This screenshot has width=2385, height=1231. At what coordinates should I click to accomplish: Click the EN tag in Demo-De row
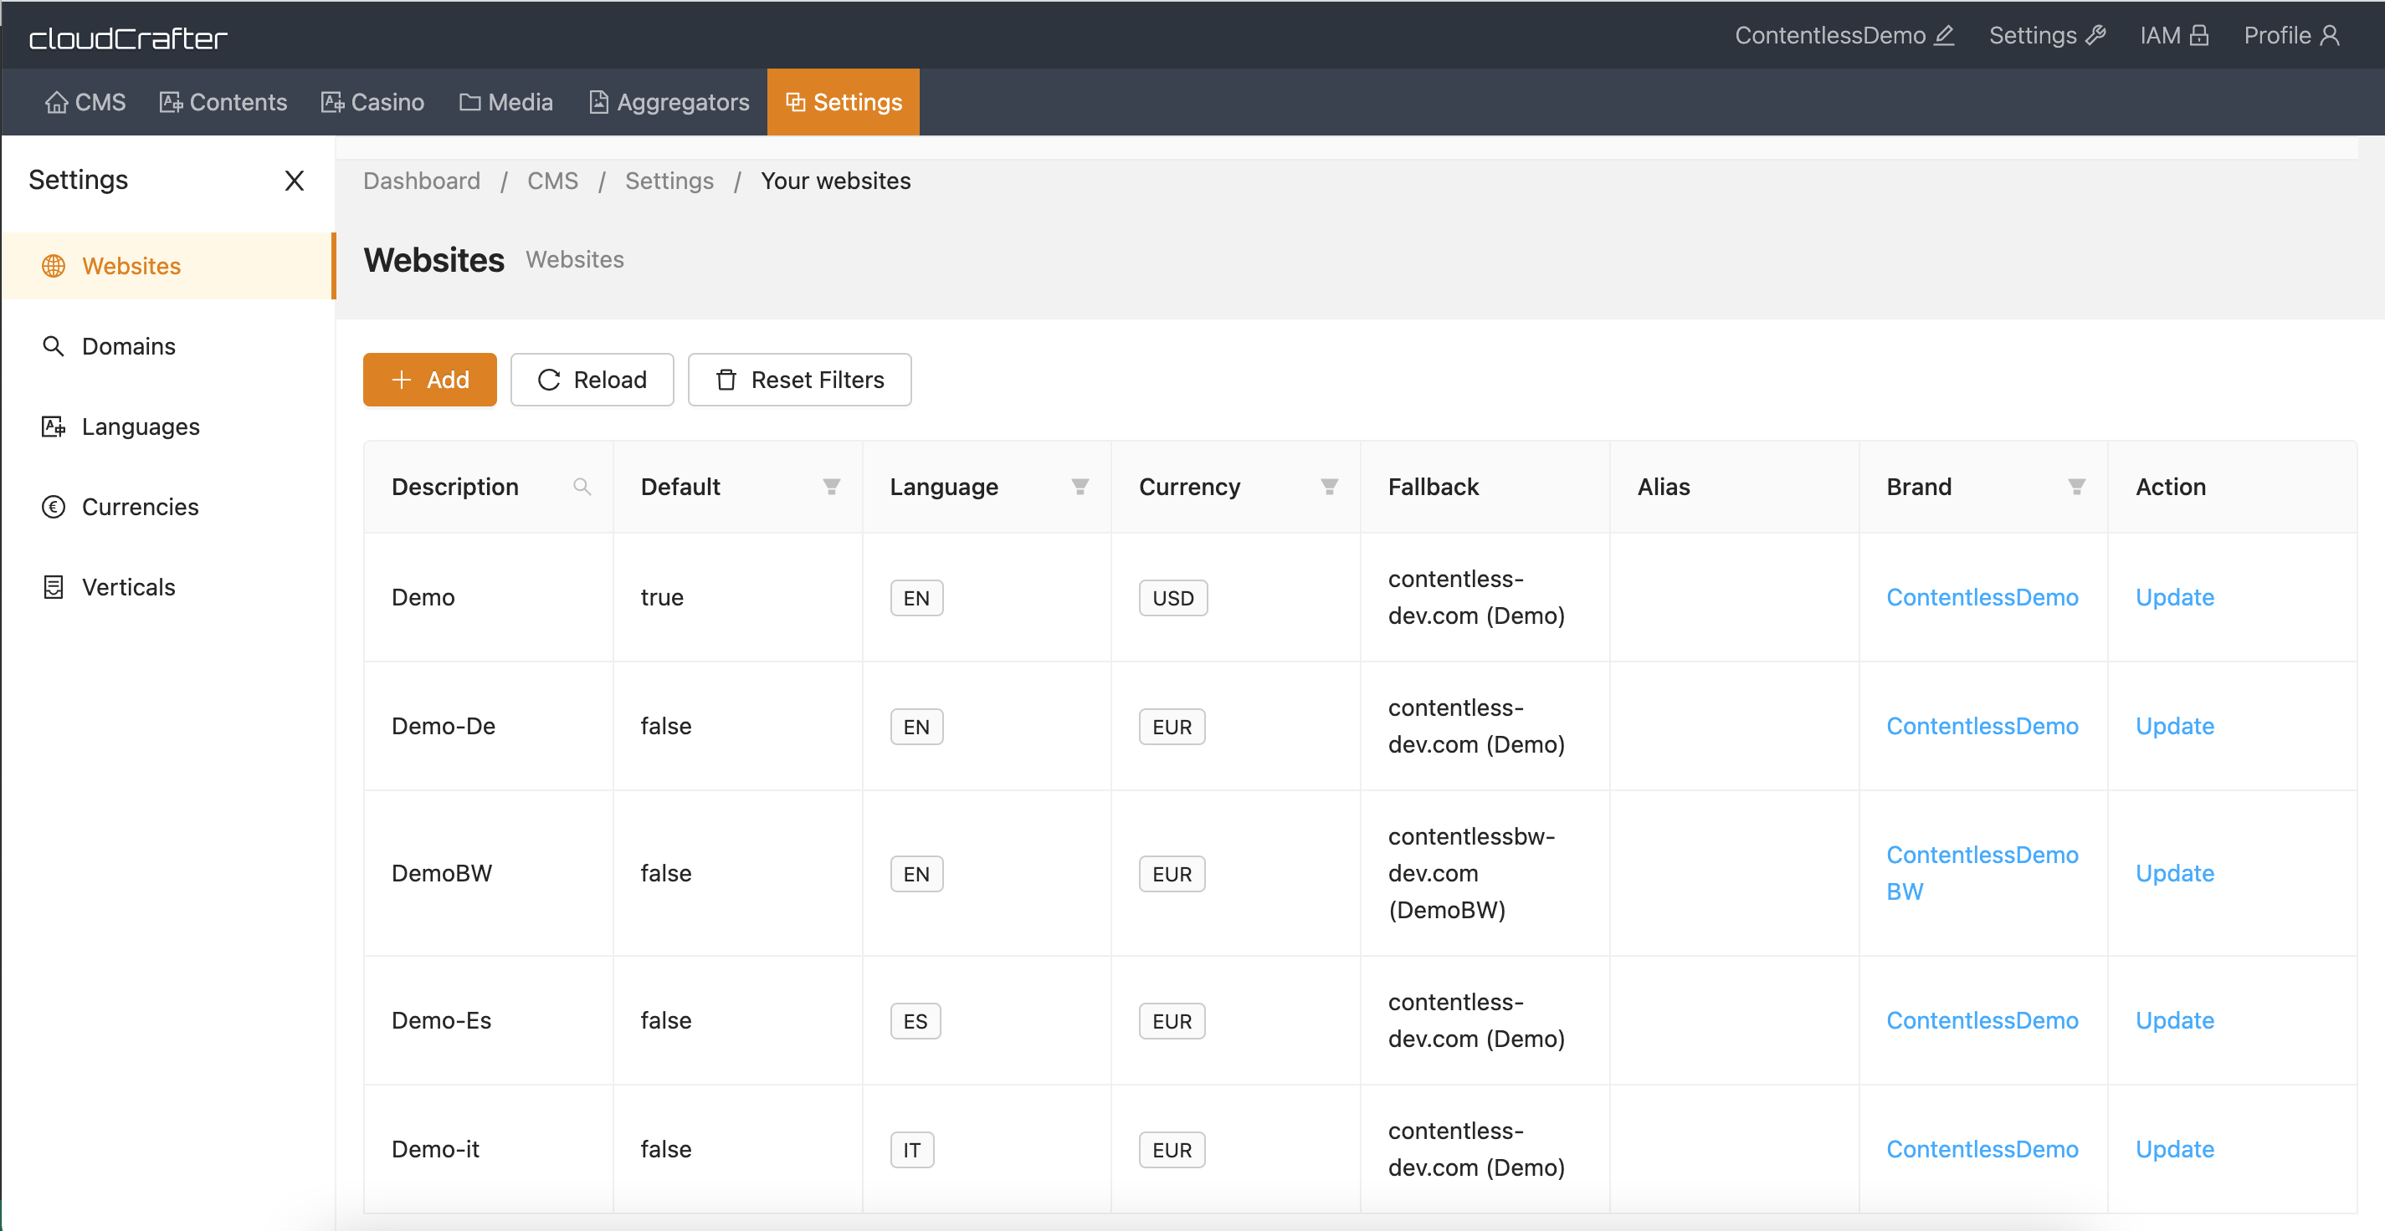tap(916, 727)
